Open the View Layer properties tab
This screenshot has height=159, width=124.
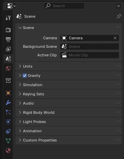[8, 49]
